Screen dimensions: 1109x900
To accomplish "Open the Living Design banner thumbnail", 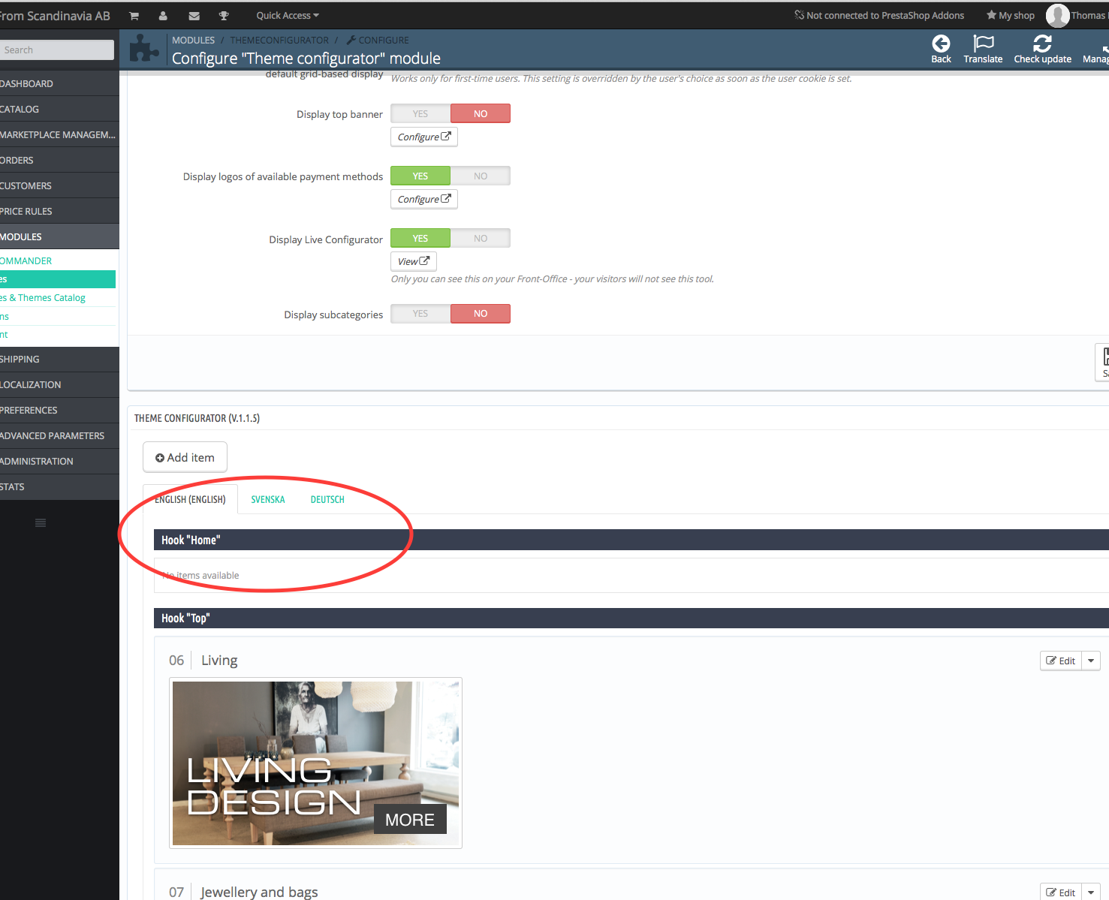I will [315, 763].
